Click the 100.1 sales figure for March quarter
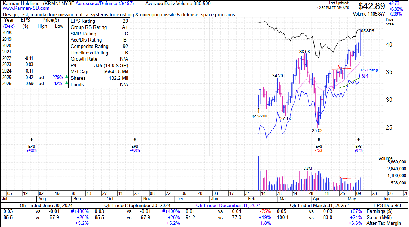This screenshot has height=227, width=409. pyautogui.click(x=283, y=217)
